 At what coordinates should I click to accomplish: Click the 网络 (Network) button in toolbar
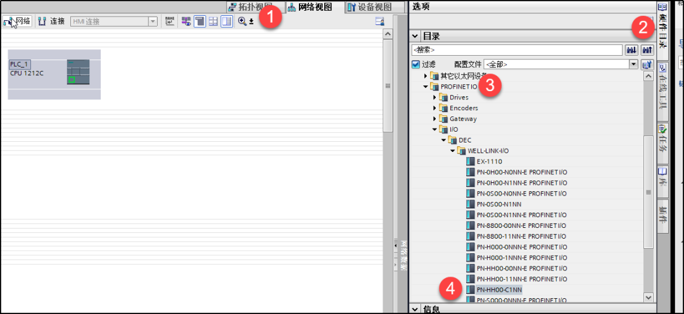pos(17,21)
